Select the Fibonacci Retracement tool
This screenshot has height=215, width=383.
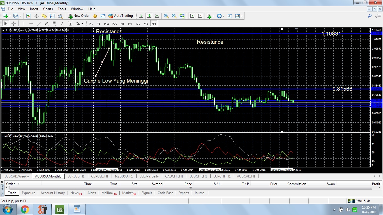pos(54,24)
